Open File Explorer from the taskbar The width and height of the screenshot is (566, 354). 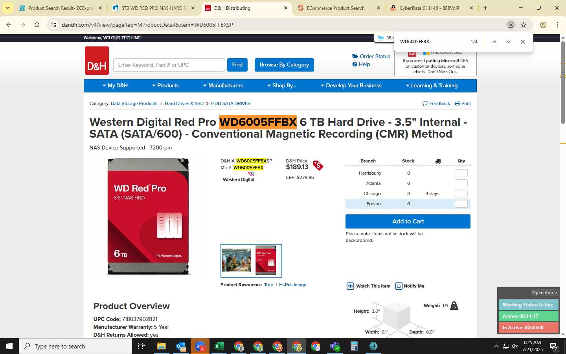pos(162,346)
